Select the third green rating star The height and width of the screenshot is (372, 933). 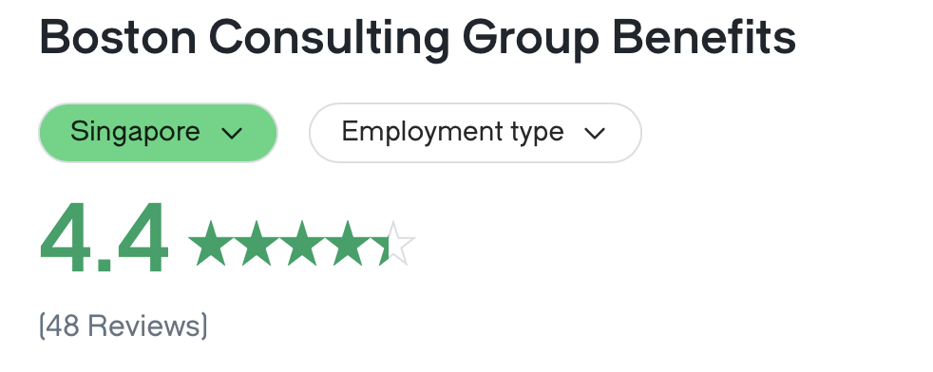tap(302, 242)
